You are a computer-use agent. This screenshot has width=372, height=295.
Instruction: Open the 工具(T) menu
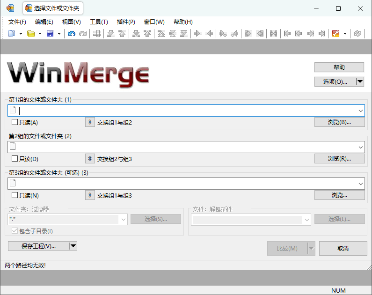coord(99,22)
